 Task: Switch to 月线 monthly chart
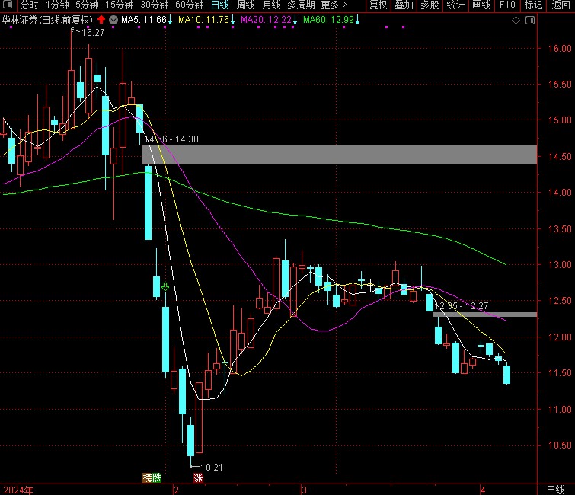pyautogui.click(x=272, y=5)
